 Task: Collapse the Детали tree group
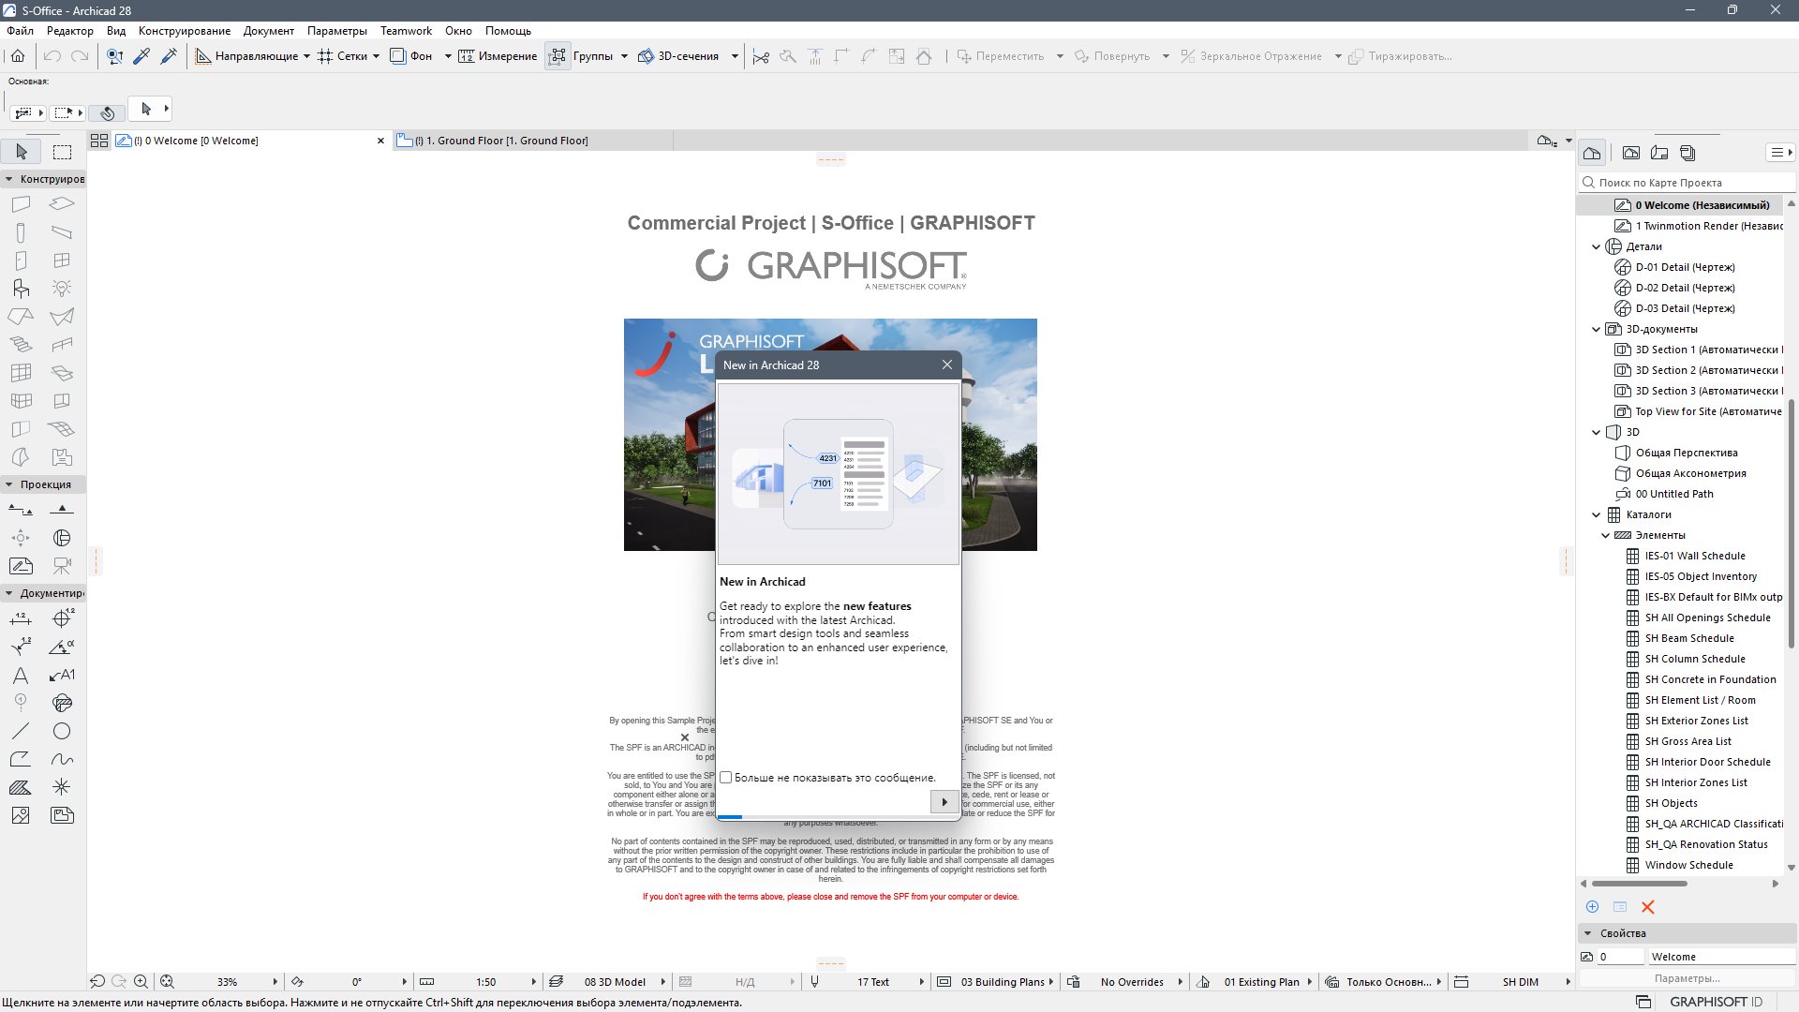coord(1597,247)
